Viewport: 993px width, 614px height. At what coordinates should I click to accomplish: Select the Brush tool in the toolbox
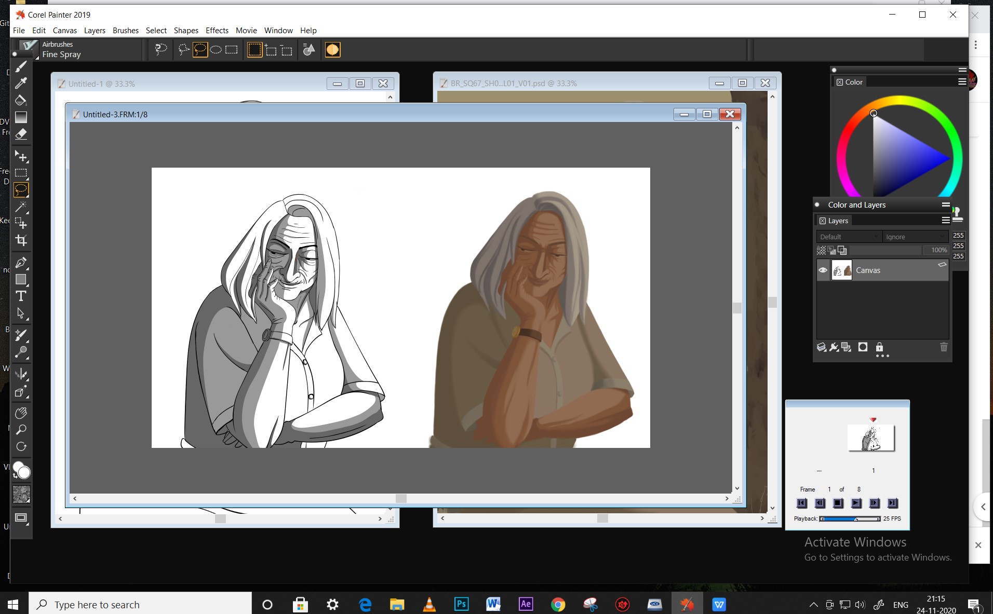(x=21, y=66)
